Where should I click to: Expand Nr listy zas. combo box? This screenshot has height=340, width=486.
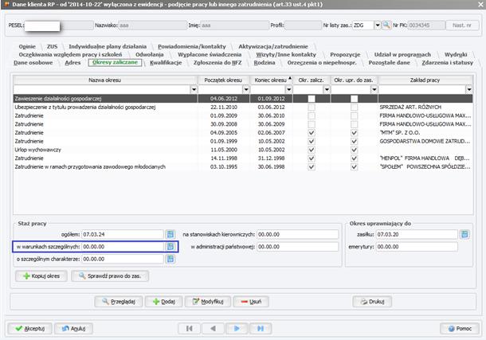pos(377,25)
